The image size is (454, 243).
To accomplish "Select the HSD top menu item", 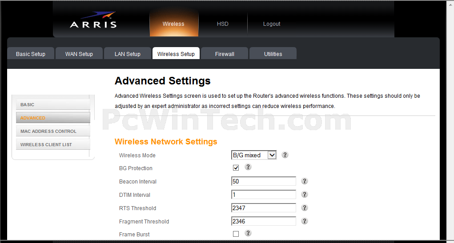I will [x=223, y=24].
